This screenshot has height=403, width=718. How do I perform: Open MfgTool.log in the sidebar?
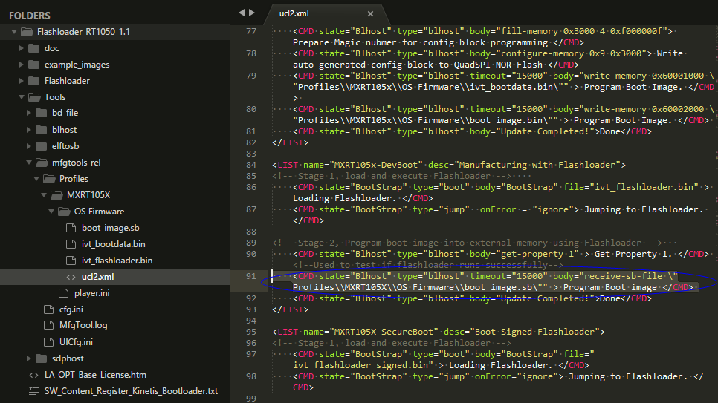click(x=83, y=325)
